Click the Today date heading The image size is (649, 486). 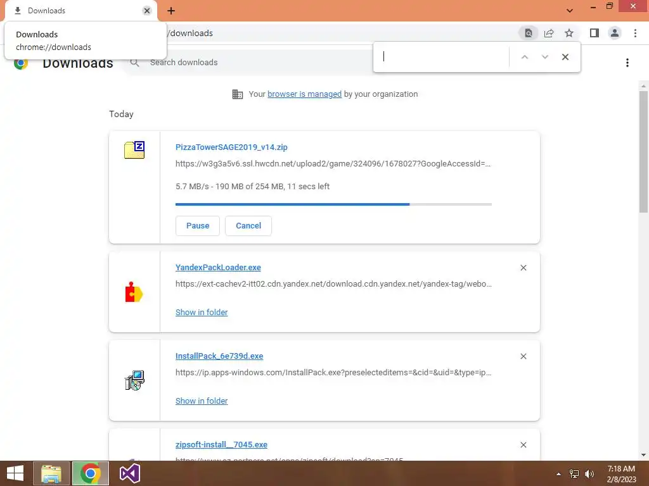pos(121,114)
